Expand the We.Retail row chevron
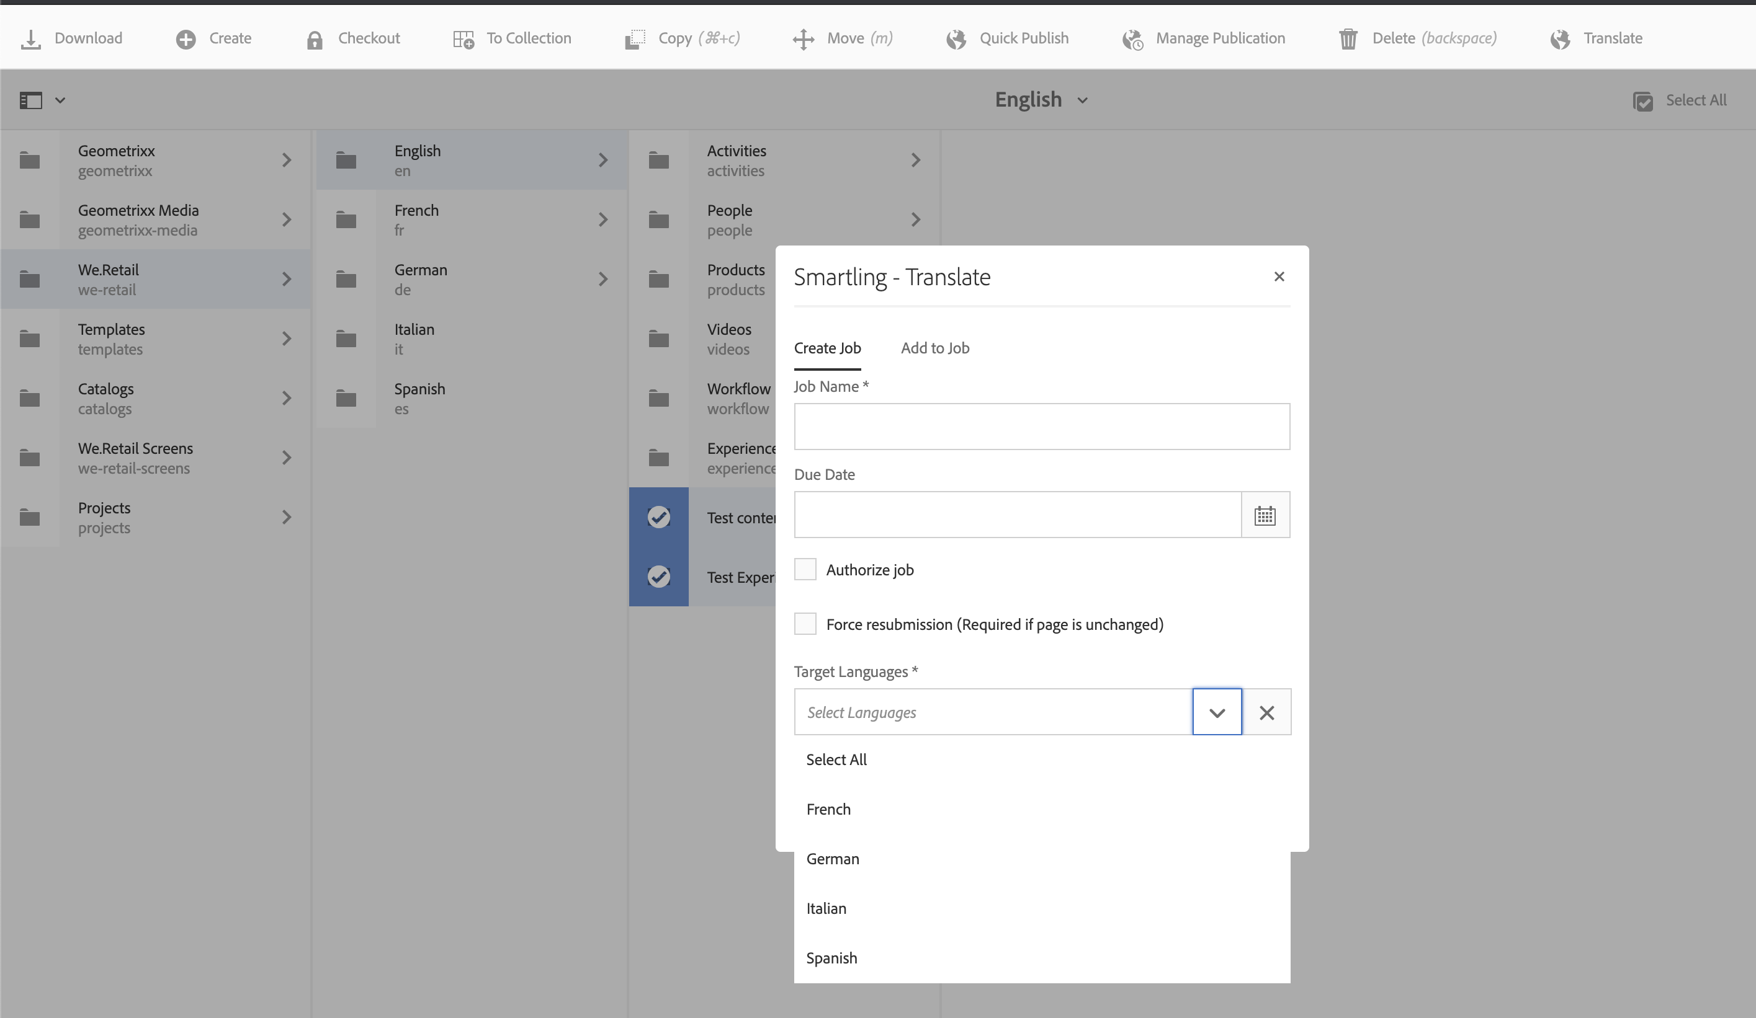This screenshot has height=1018, width=1756. click(287, 279)
